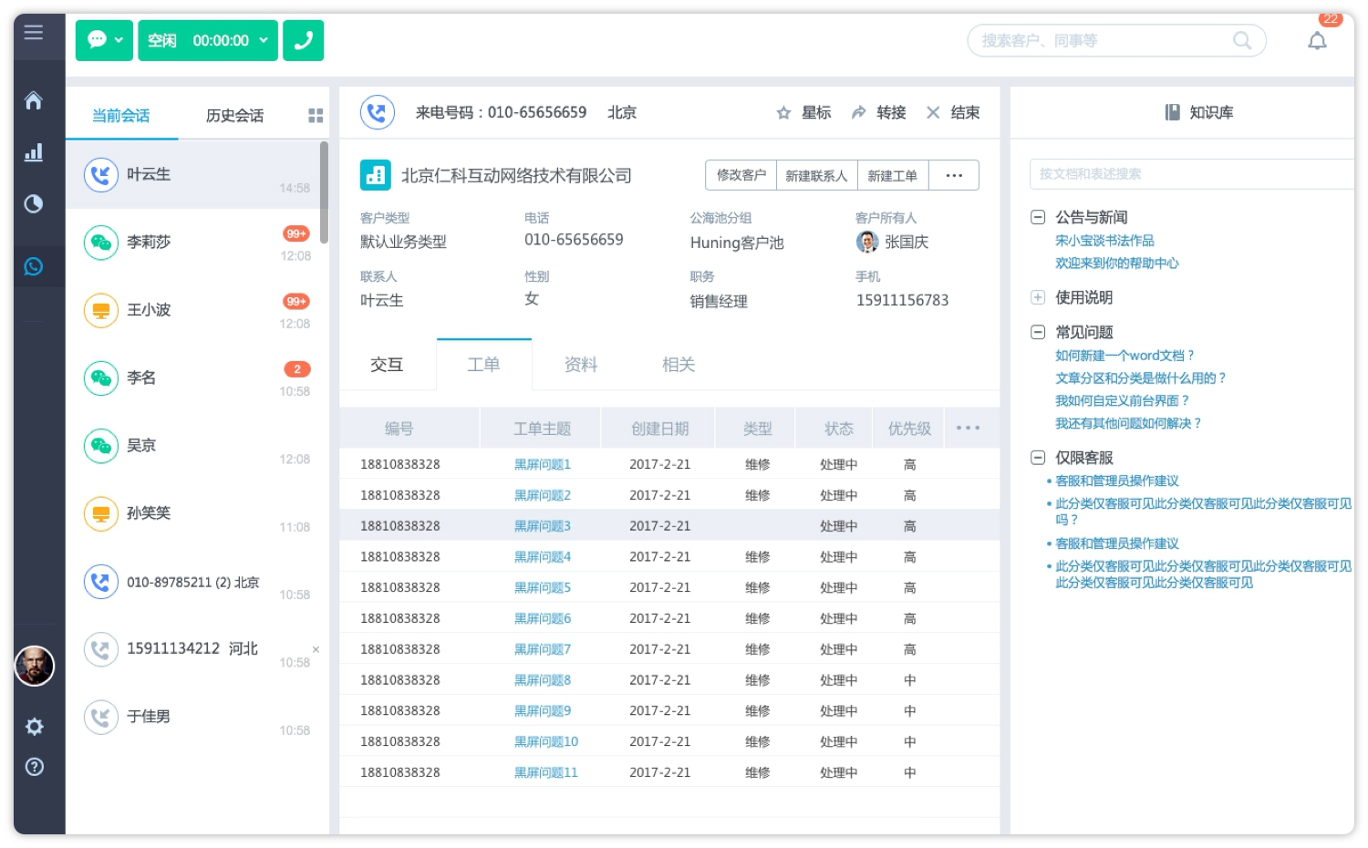This screenshot has height=848, width=1368.
Task: Click the search magnifier icon
Action: 1241,40
